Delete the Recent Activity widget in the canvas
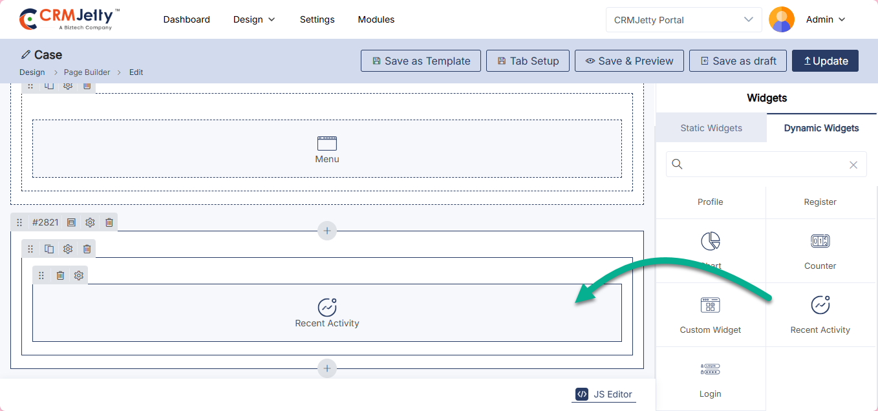Image resolution: width=878 pixels, height=411 pixels. [x=60, y=275]
